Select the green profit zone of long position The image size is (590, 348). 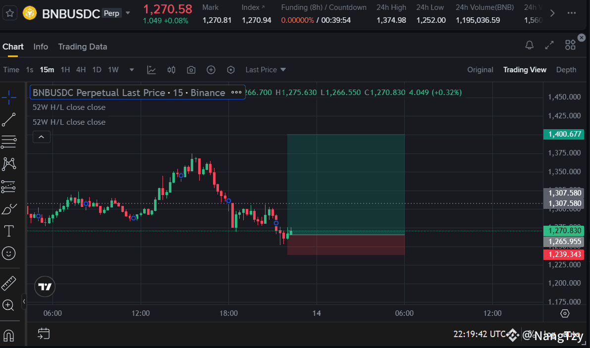tap(346, 185)
